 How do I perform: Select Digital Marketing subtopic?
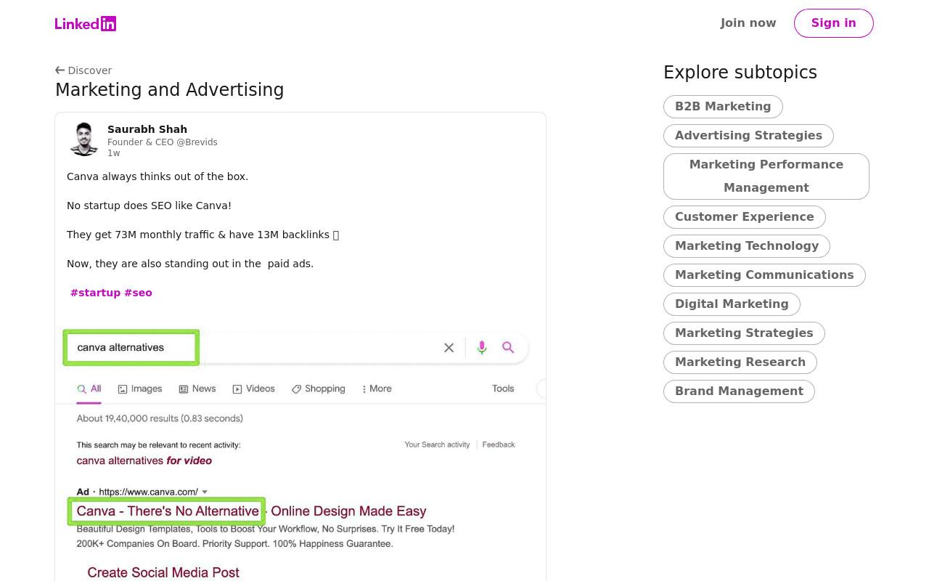[732, 304]
